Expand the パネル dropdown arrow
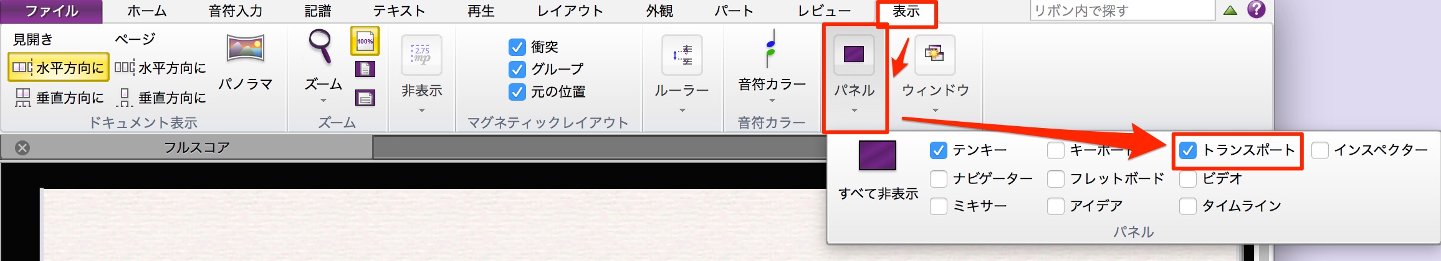 click(x=854, y=111)
